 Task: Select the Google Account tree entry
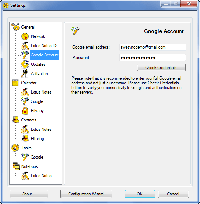(x=45, y=55)
